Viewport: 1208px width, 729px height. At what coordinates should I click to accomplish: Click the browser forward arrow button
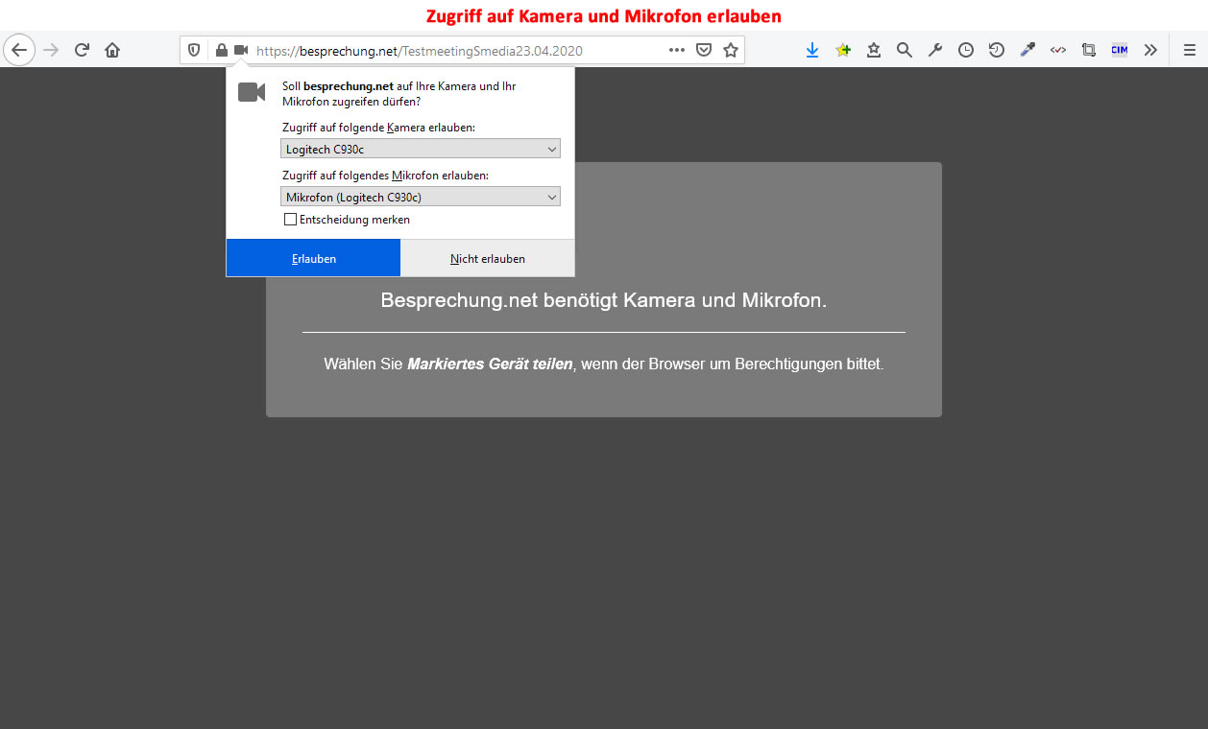[51, 50]
